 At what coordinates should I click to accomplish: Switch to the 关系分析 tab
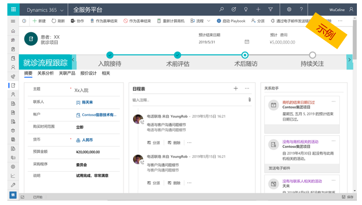pos(45,73)
